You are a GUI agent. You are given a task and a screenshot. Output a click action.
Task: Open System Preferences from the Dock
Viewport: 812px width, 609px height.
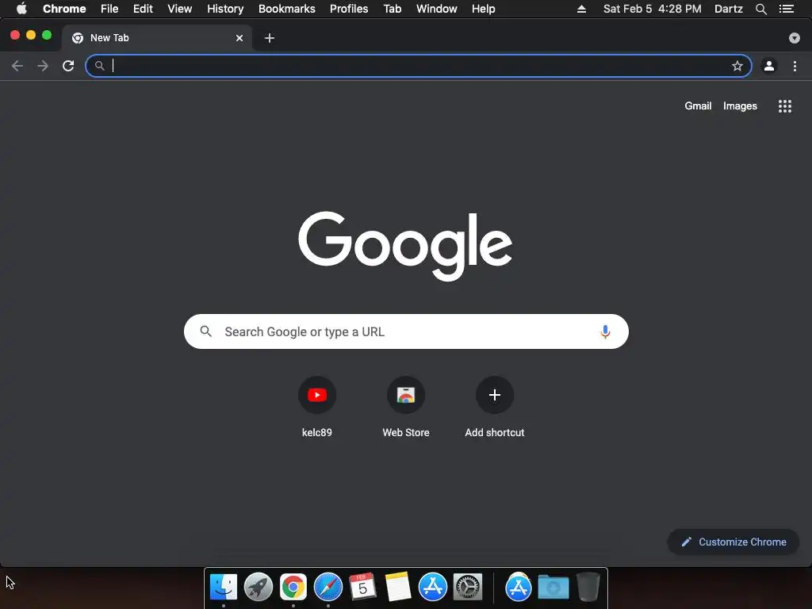tap(468, 587)
